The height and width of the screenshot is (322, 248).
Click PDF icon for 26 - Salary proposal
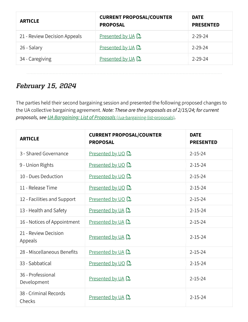[x=139, y=48]
